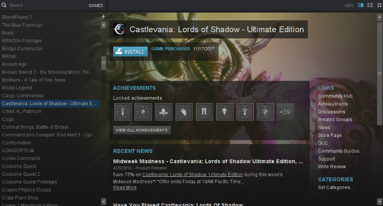View all achievements button
This screenshot has width=383, height=206.
click(x=142, y=130)
